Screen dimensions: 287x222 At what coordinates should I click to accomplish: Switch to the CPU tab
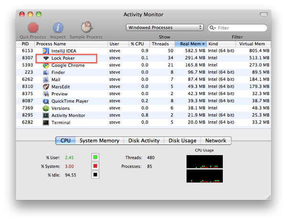coord(66,140)
